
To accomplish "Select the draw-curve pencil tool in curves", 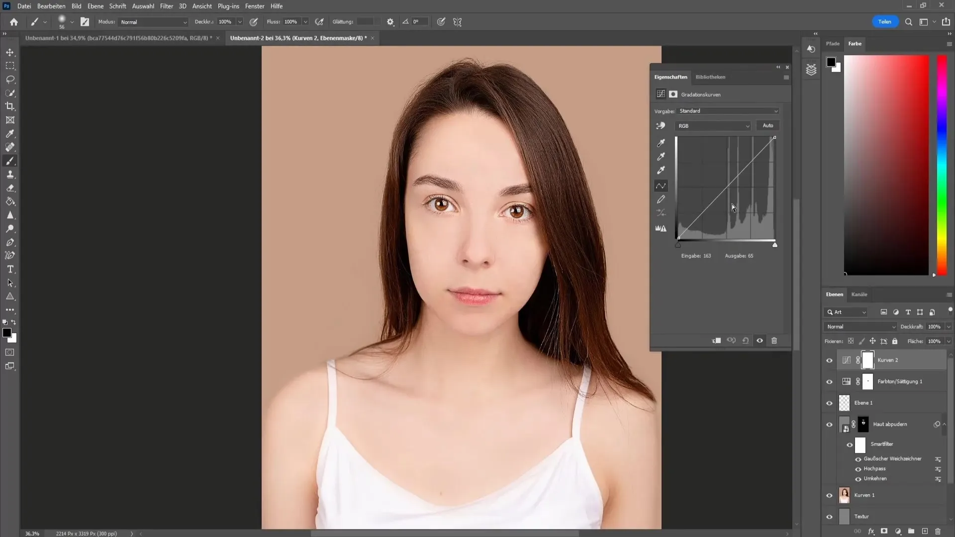I will coord(661,199).
